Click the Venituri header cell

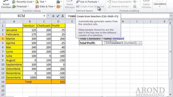(x=30, y=26)
